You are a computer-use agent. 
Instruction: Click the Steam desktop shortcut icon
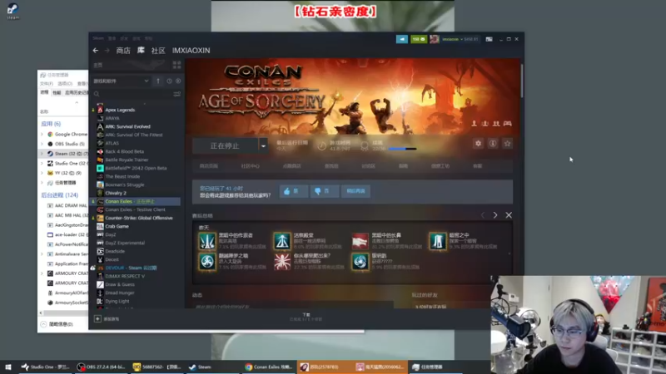coord(12,11)
